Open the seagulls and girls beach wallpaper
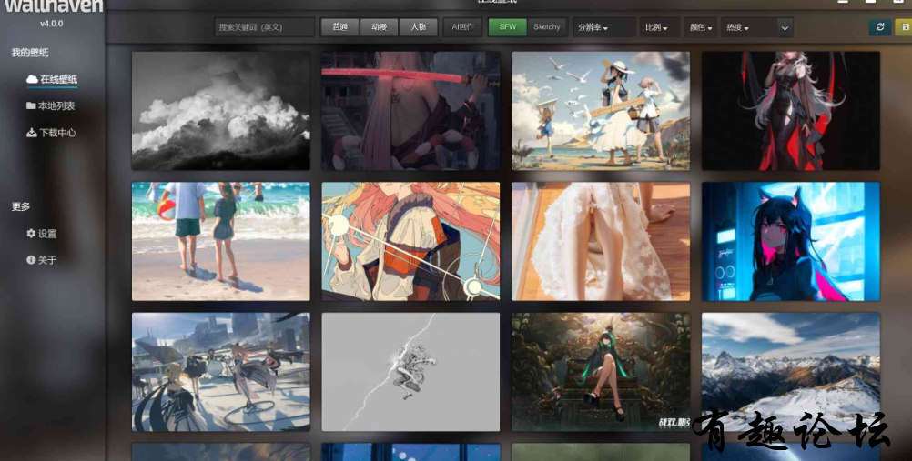 [x=601, y=111]
